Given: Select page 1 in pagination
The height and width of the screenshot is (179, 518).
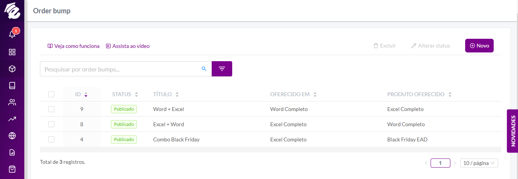Looking at the screenshot, I should pyautogui.click(x=440, y=163).
